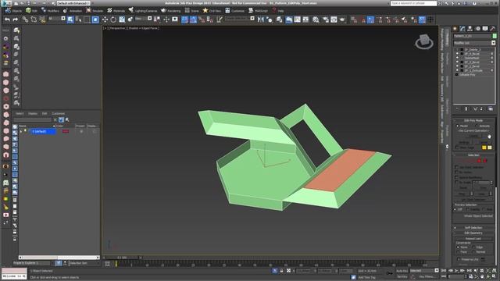The height and width of the screenshot is (281, 500).
Task: Activate the Select Object tool
Action: pos(70,20)
